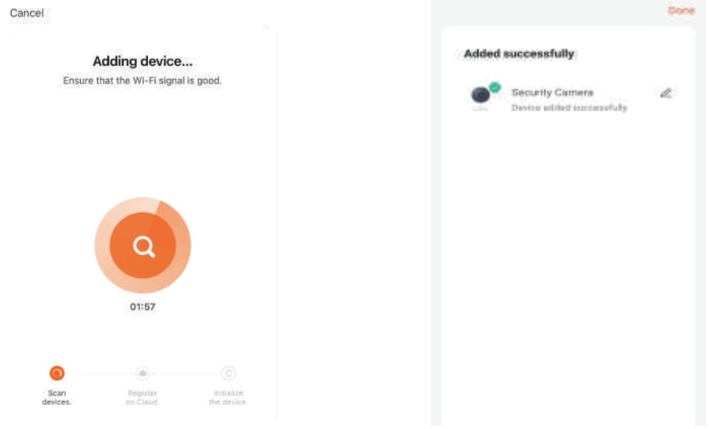Click the magnifier search icon

[143, 246]
